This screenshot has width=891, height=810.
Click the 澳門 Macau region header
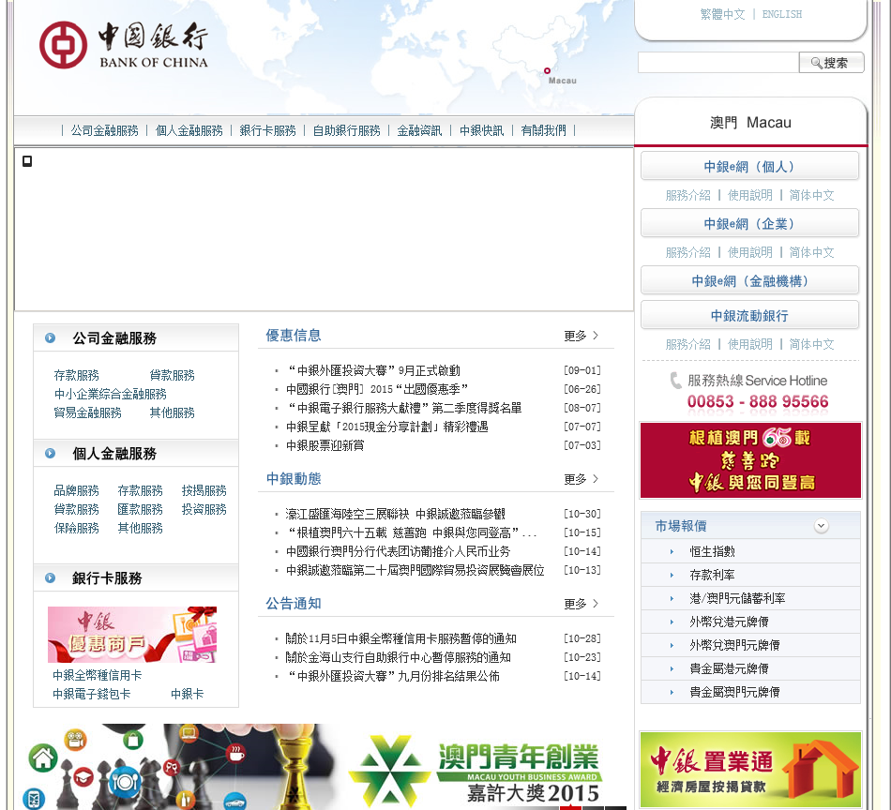tap(750, 123)
